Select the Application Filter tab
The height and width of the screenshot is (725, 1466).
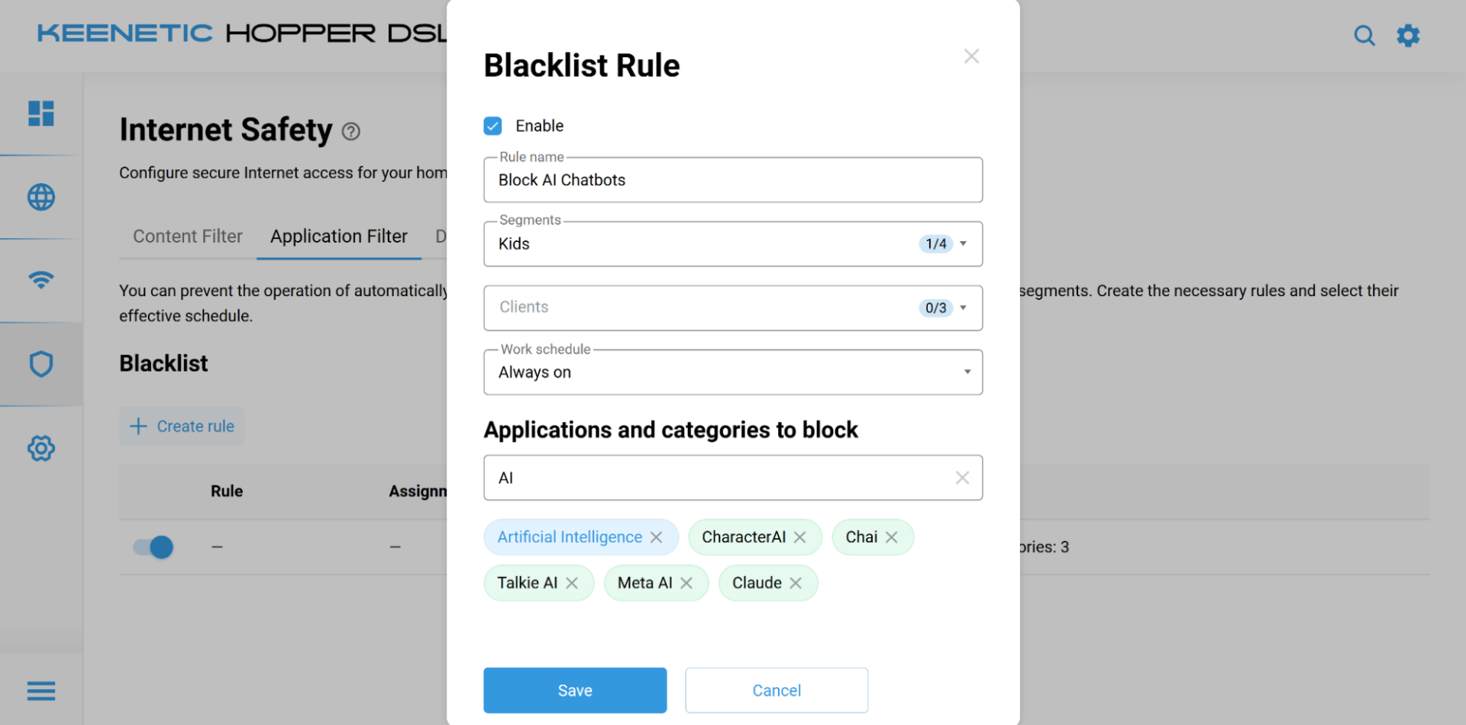click(339, 237)
